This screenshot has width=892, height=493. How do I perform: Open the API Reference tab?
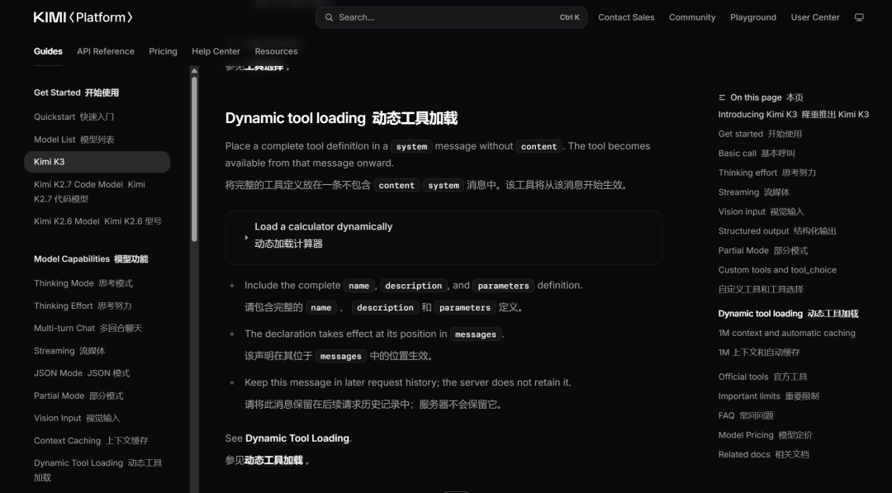(x=106, y=51)
